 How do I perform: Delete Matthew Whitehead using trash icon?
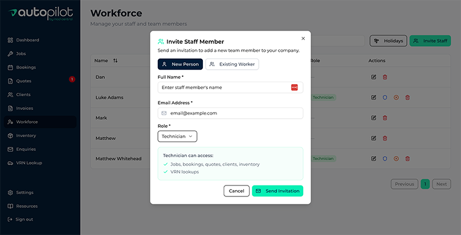tap(407, 158)
